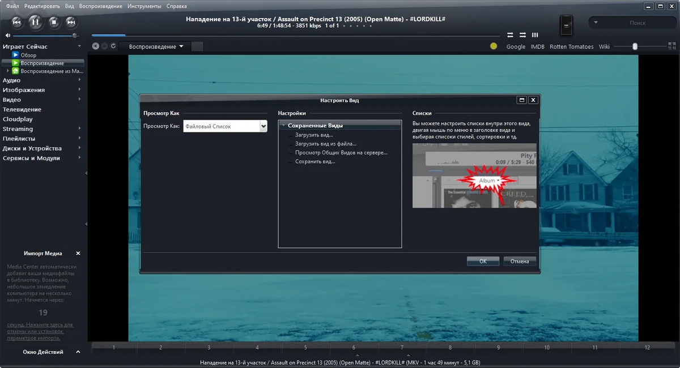Toggle the repeat mode icon
The height and width of the screenshot is (368, 680).
[510, 35]
